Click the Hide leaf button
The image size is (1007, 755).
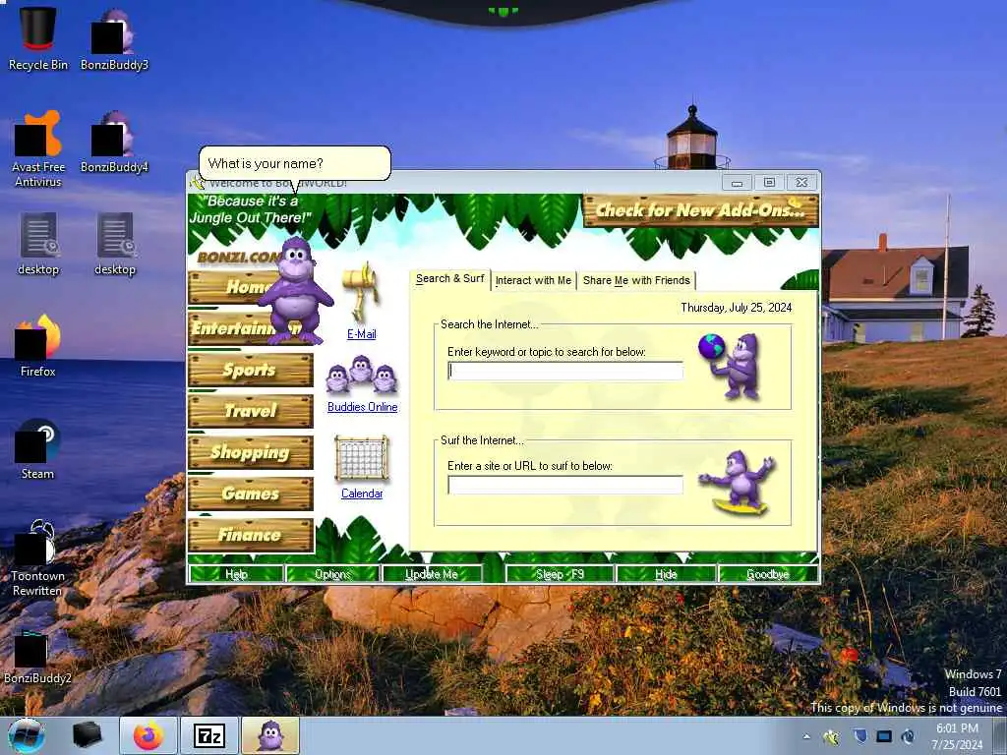(666, 574)
